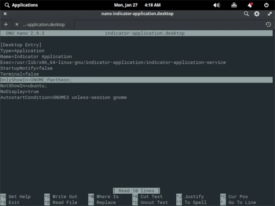Click the To Spell shortcut label
This screenshot has width=275, height=206.
(195, 203)
